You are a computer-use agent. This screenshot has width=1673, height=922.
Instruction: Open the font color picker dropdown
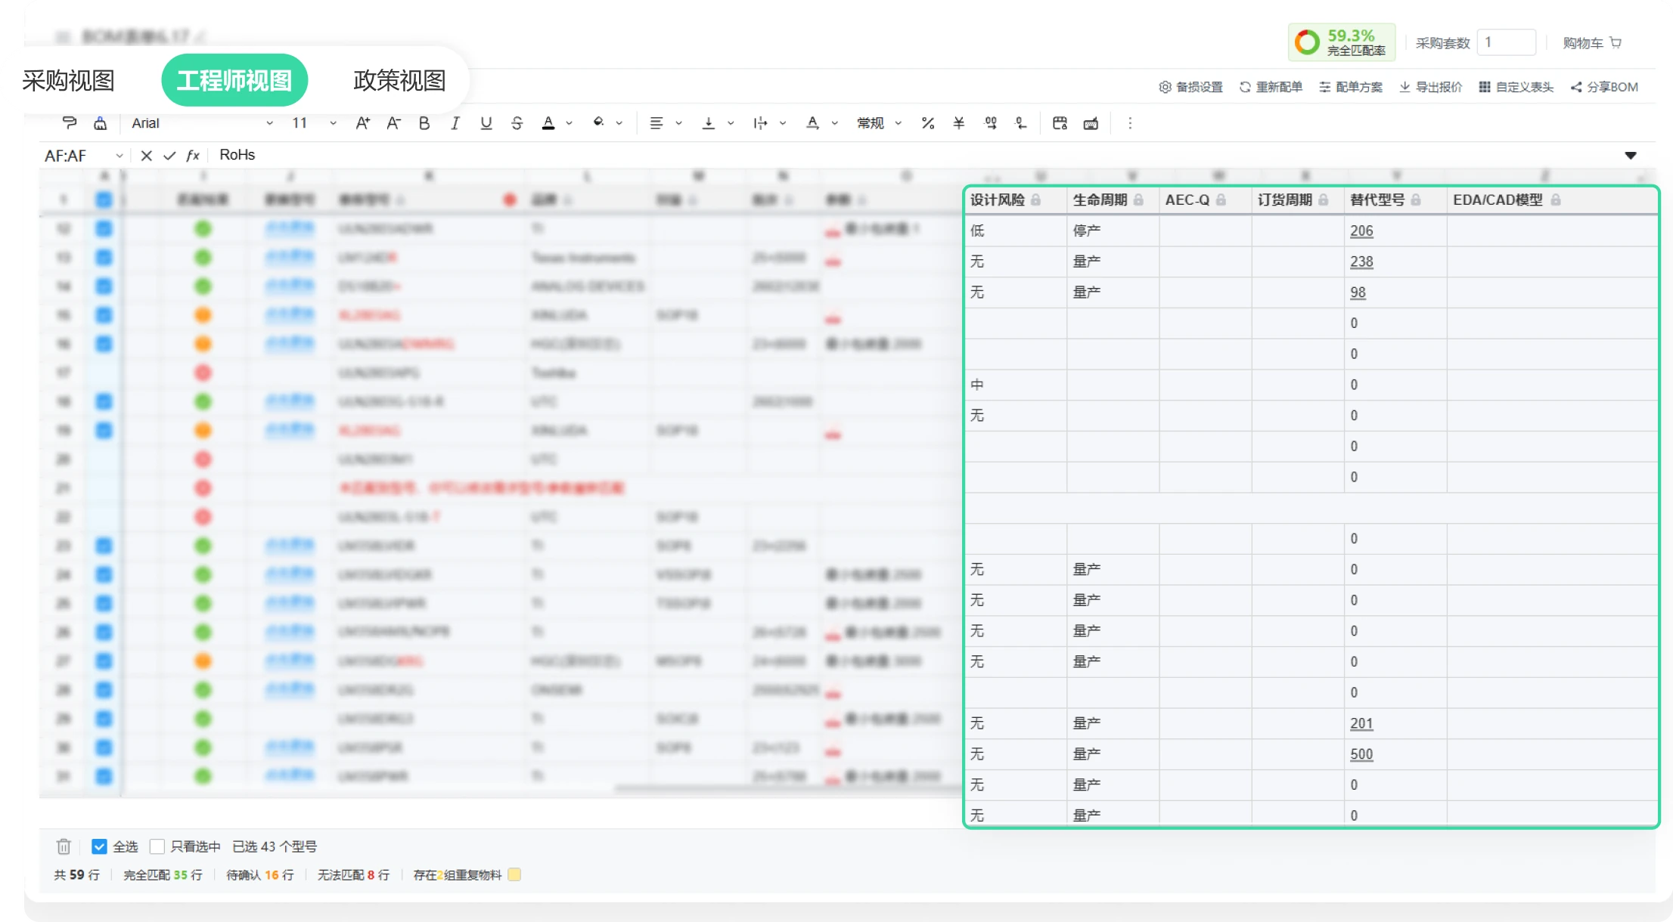pos(569,122)
